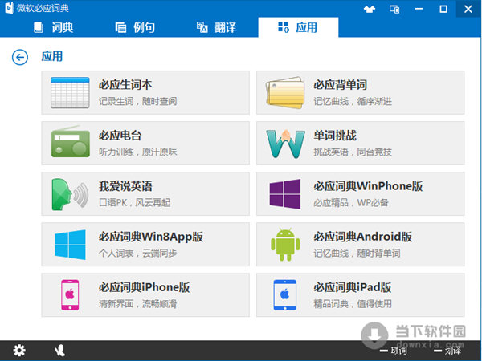
Task: Open settings gear in bottom bar
Action: 19,351
